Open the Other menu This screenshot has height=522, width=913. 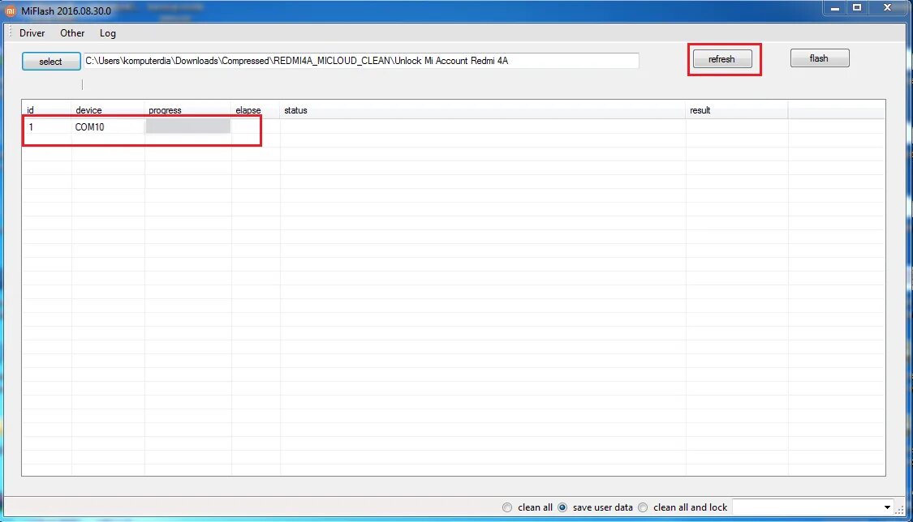pyautogui.click(x=71, y=33)
